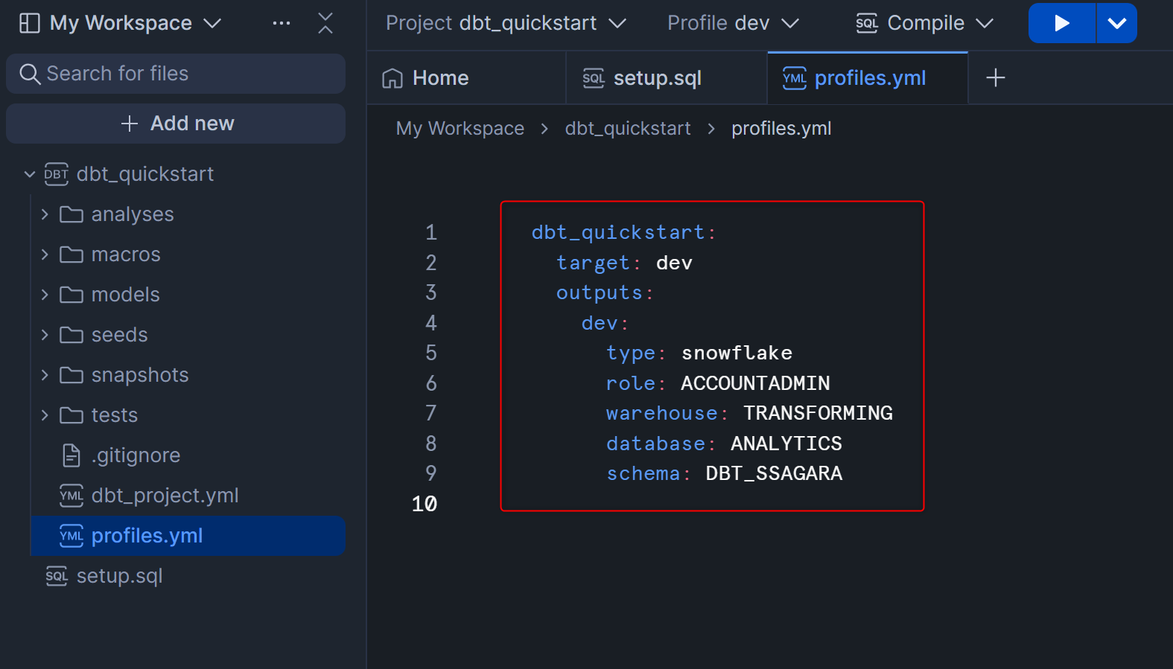1173x669 pixels.
Task: Click the analyses folder icon
Action: (71, 214)
